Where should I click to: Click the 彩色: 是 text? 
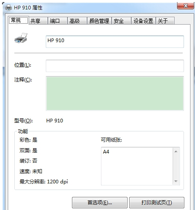click(28, 140)
